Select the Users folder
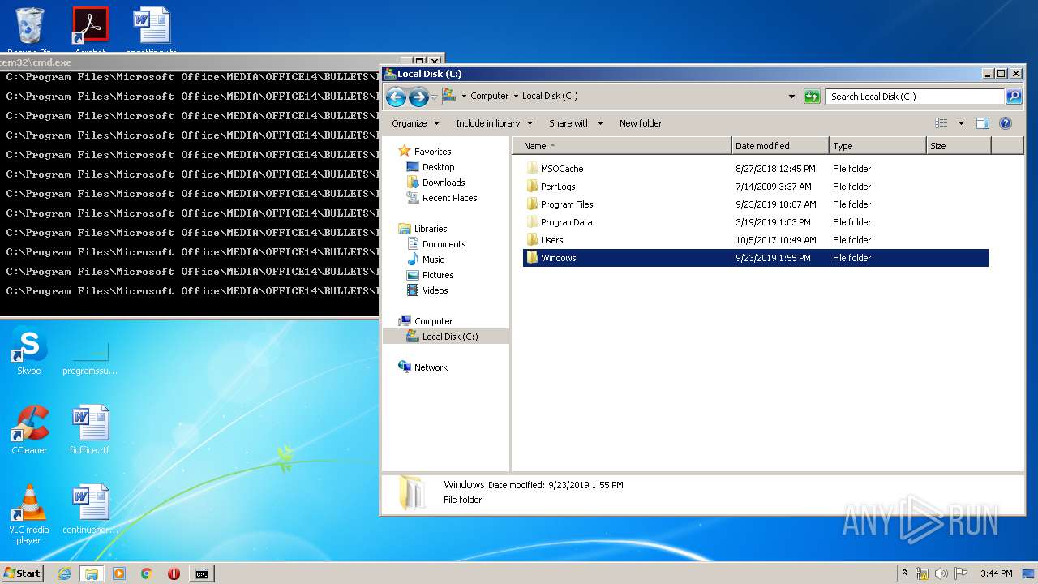1038x584 pixels. click(551, 240)
